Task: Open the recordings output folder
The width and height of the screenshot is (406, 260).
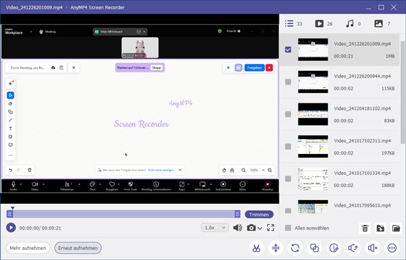Action: click(396, 228)
